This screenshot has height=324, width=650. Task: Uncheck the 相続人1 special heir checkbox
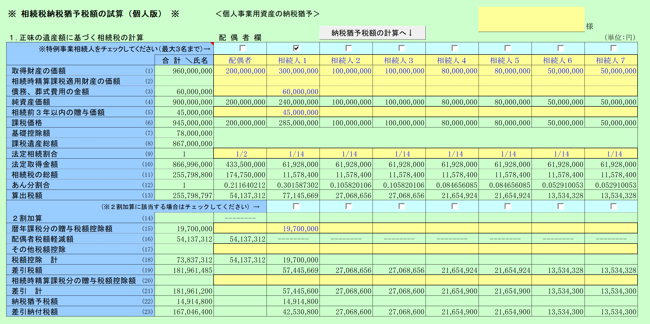[296, 48]
